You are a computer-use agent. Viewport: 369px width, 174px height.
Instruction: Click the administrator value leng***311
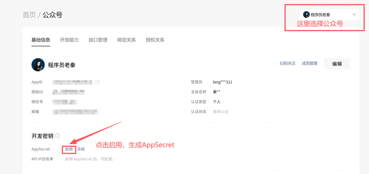[222, 82]
